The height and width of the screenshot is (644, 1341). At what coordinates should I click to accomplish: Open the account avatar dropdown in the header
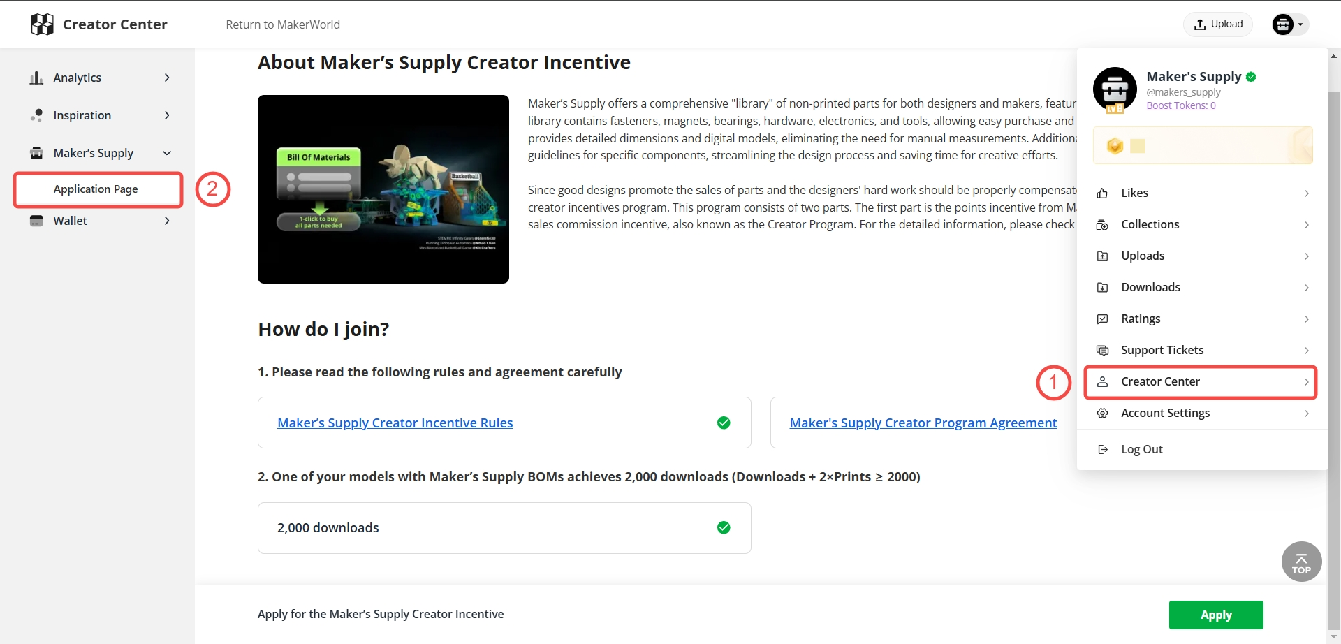(1289, 24)
